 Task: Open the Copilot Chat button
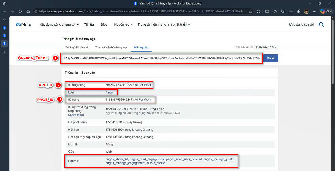[326, 11]
